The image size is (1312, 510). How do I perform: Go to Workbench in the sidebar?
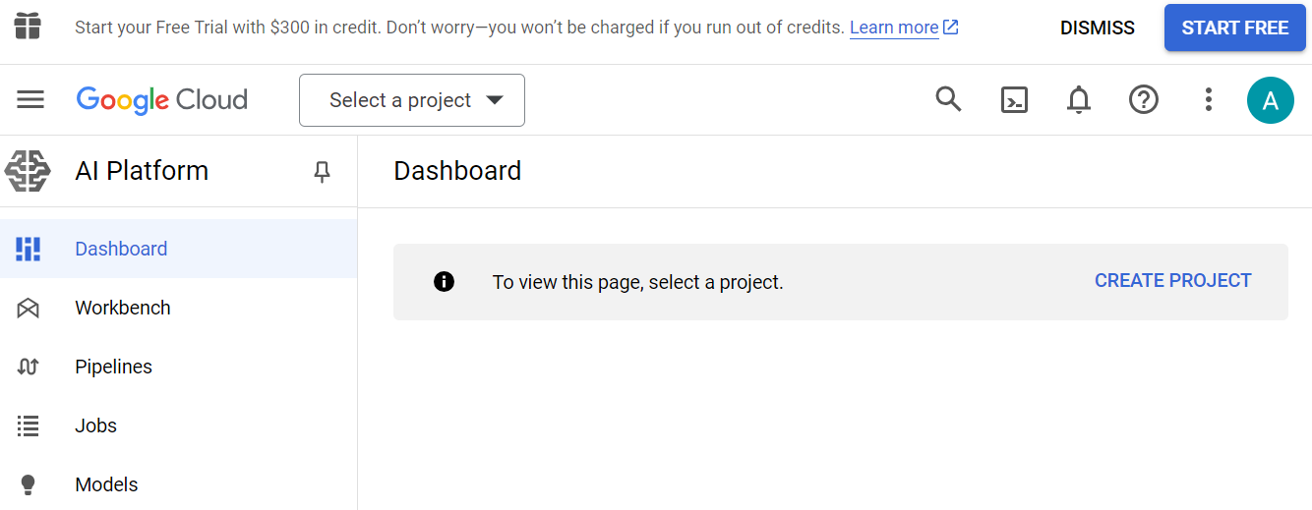[x=123, y=308]
